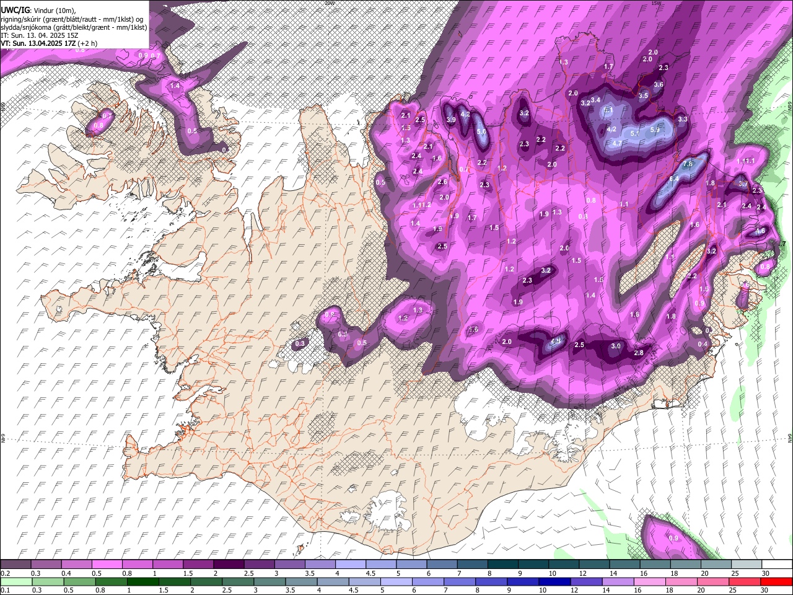This screenshot has width=793, height=595.
Task: Click the "Vindur (10m)" header text
Action: click(55, 11)
